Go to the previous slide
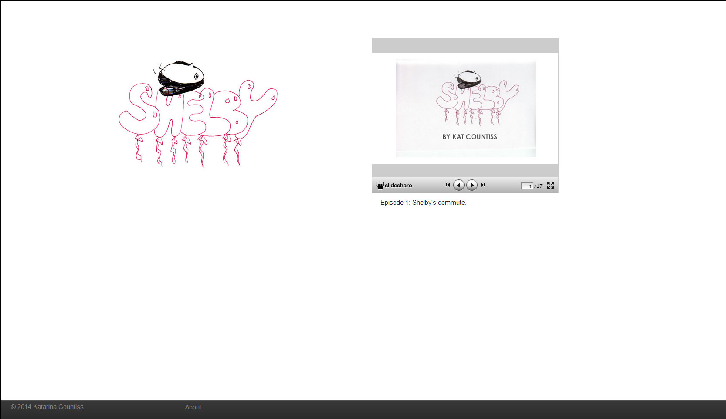 (x=458, y=185)
